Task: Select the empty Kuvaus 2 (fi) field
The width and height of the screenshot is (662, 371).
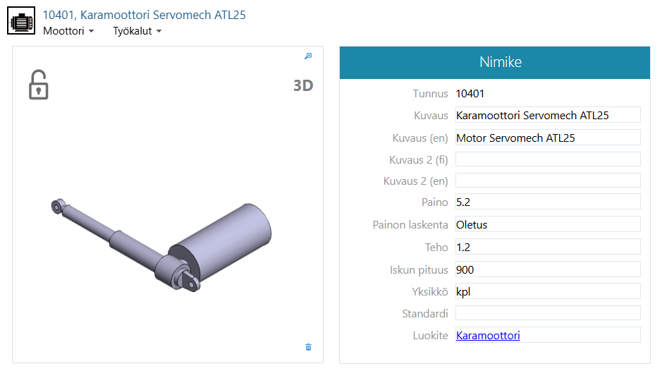Action: 548,159
